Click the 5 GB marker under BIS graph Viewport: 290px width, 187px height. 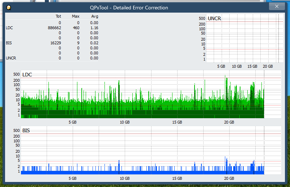[x=72, y=178]
